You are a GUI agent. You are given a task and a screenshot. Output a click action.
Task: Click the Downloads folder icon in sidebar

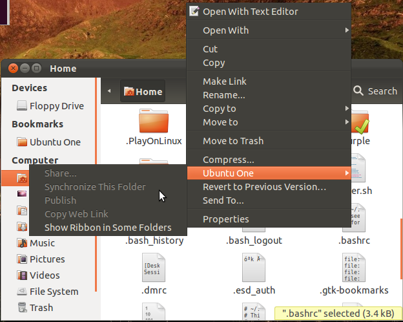22,227
